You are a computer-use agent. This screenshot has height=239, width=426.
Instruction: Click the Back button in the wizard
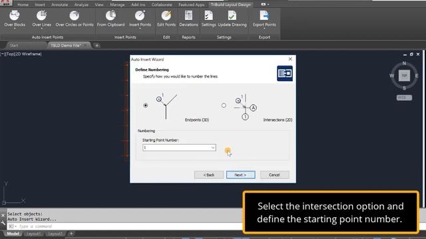coord(209,175)
